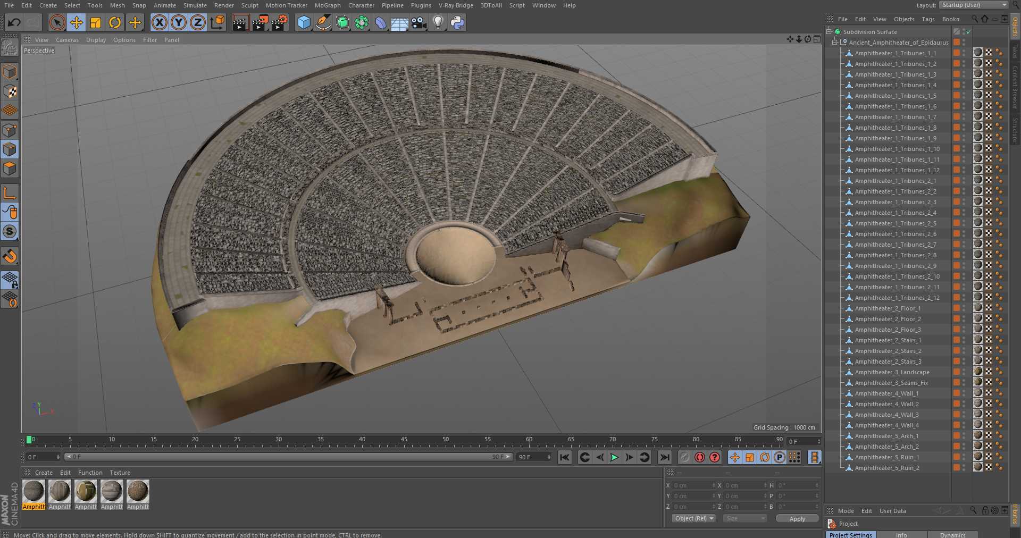The height and width of the screenshot is (538, 1021).
Task: Open the Object (Rel) dropdown
Action: click(x=694, y=518)
